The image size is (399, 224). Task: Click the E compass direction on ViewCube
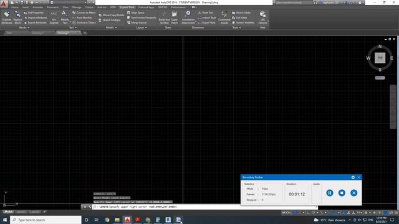(392, 58)
